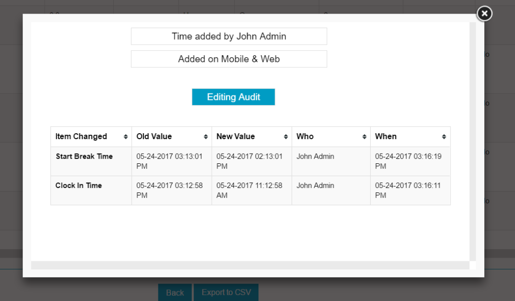Image resolution: width=515 pixels, height=301 pixels.
Task: Sort by When column arrows
Action: coord(444,137)
